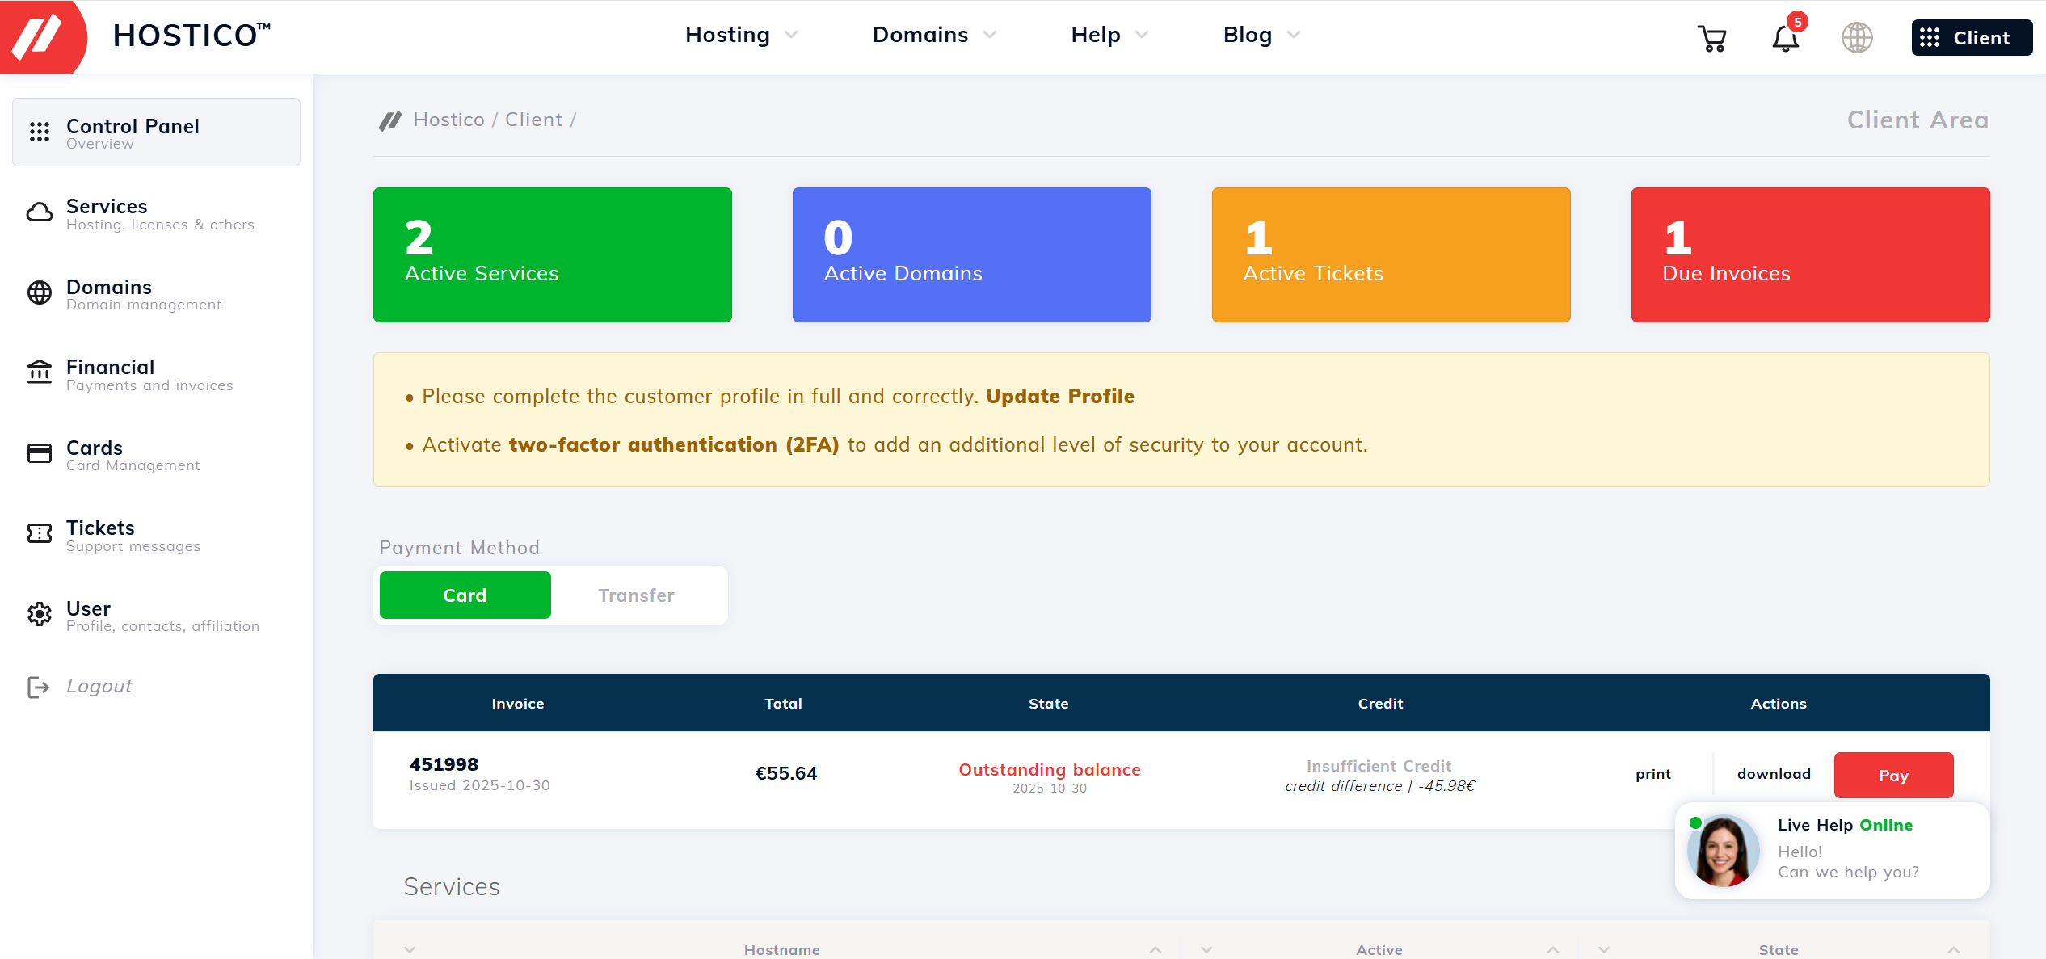2046x959 pixels.
Task: Check the notifications bell icon
Action: point(1785,38)
